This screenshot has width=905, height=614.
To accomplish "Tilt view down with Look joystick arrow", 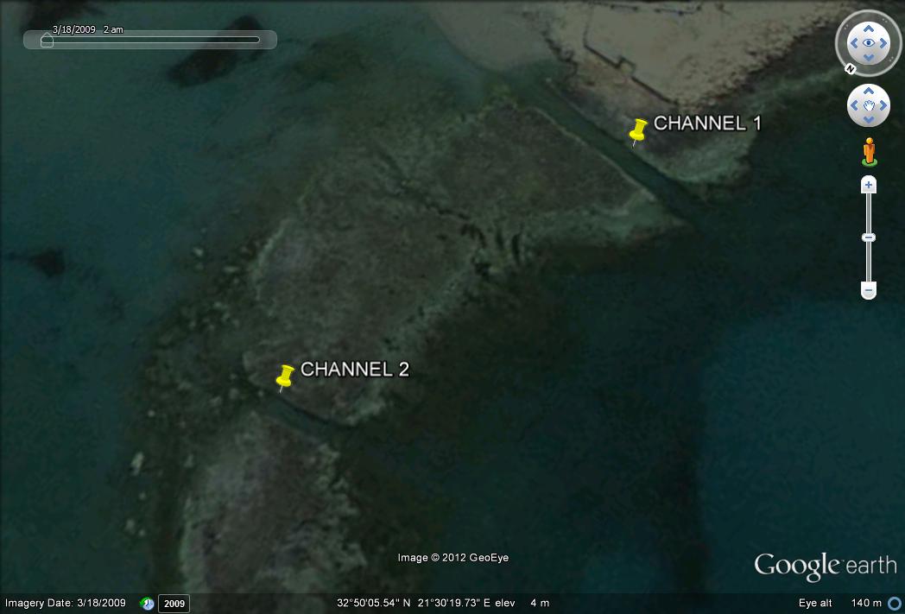I will point(869,57).
